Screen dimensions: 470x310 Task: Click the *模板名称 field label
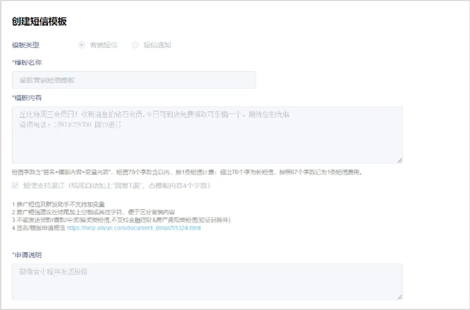pos(27,63)
